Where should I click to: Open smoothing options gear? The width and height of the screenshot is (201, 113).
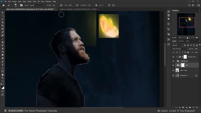96,5
